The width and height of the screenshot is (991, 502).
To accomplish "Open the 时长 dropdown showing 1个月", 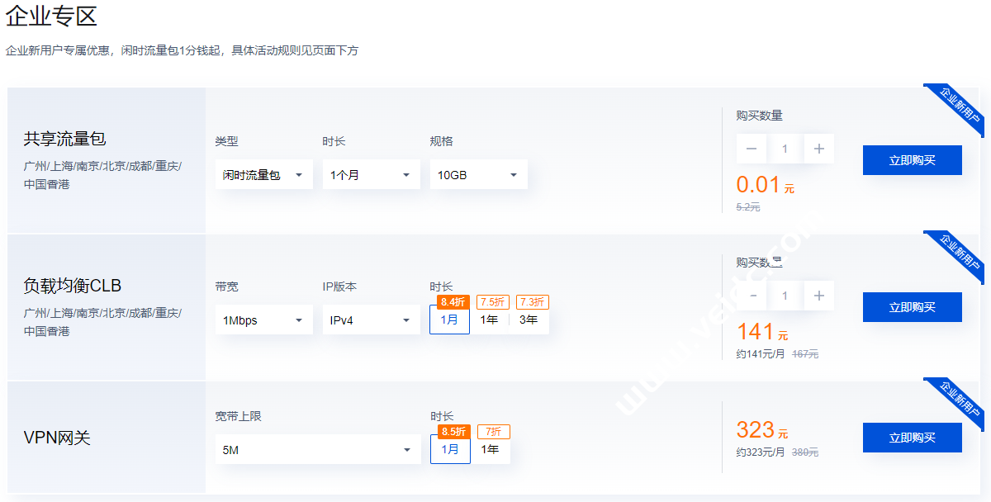I will point(372,175).
